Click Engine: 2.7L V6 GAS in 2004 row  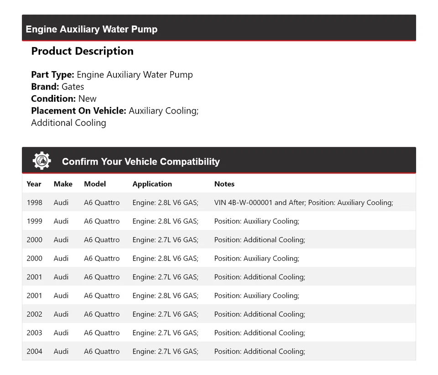[165, 352]
